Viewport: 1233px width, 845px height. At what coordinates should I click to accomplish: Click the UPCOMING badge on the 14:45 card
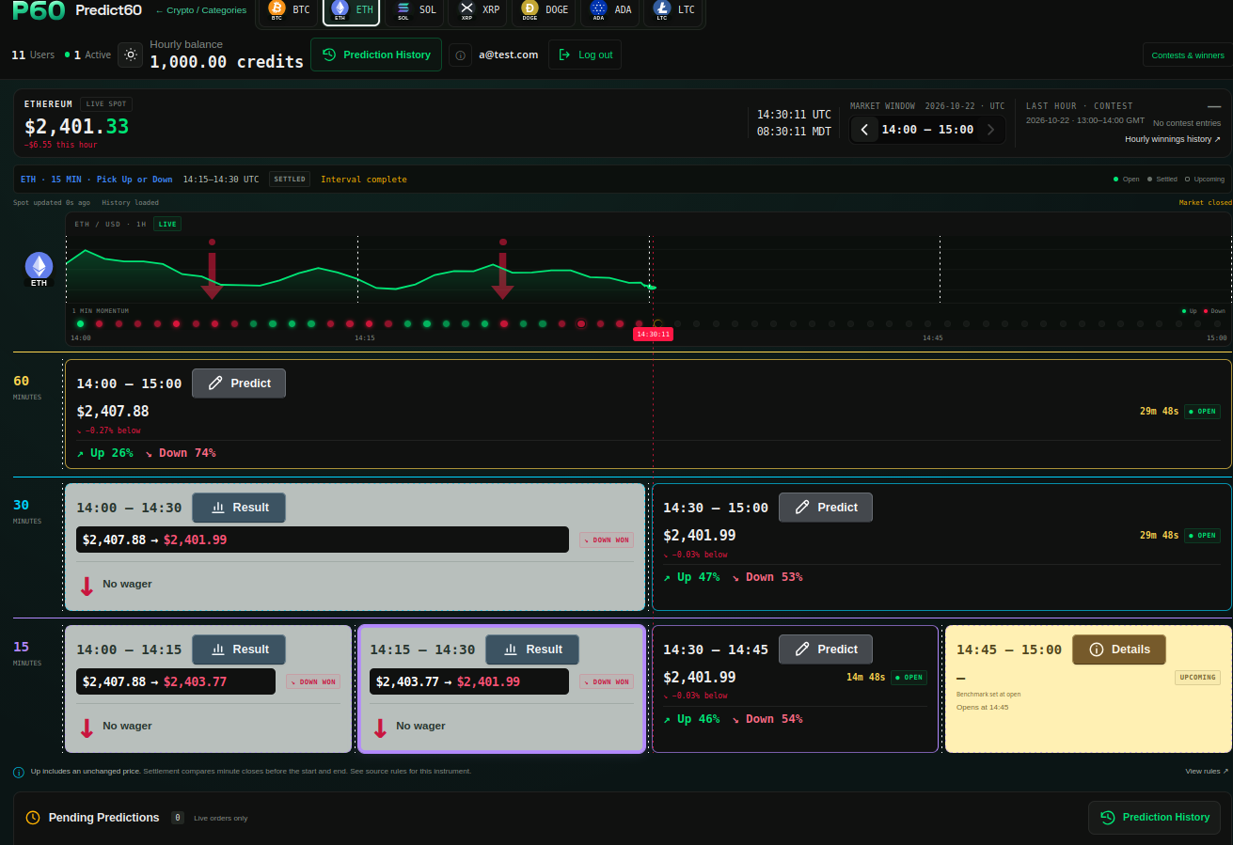[x=1197, y=677]
